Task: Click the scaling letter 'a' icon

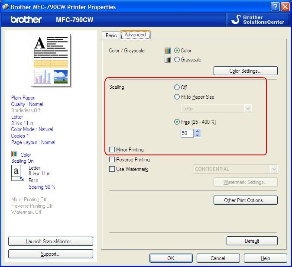Action: [17, 173]
